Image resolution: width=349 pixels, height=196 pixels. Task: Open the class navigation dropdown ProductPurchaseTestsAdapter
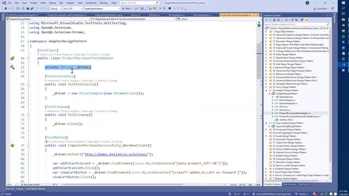coord(134,19)
